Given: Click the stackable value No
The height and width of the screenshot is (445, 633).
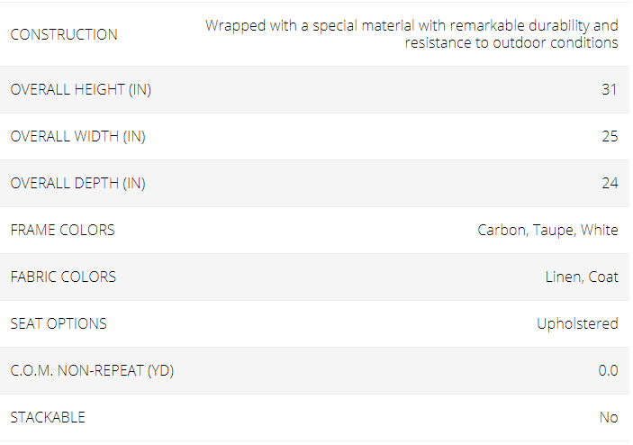Looking at the screenshot, I should [609, 418].
